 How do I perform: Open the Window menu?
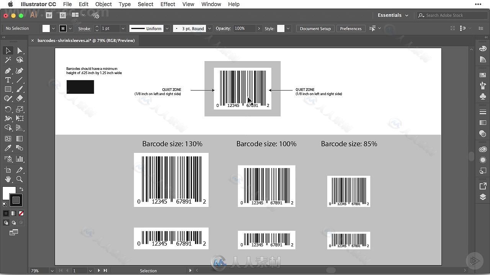pyautogui.click(x=211, y=4)
